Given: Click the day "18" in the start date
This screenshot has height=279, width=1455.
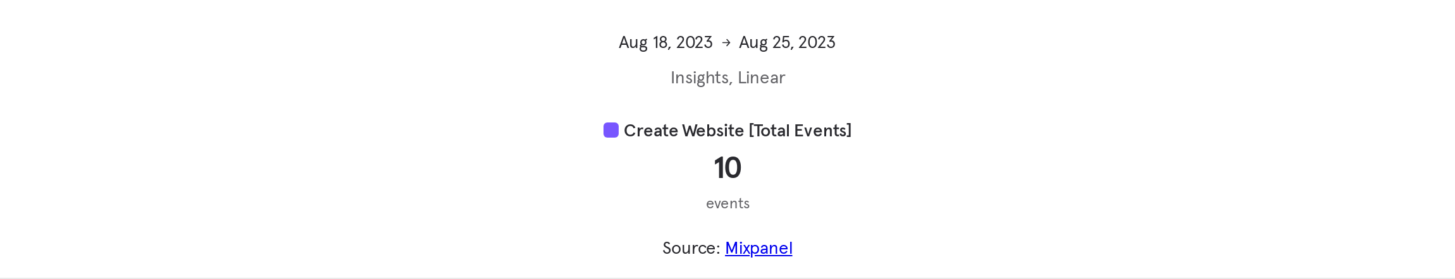Looking at the screenshot, I should [x=662, y=42].
